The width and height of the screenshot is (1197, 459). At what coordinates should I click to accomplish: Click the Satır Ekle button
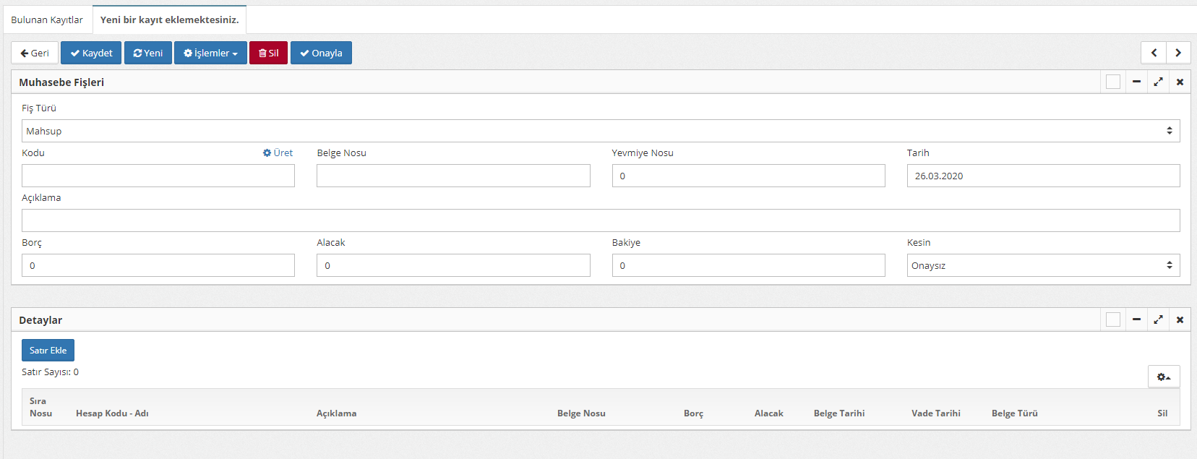[x=48, y=350]
